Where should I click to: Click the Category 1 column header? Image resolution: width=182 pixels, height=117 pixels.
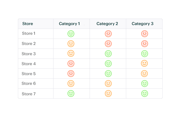(69, 24)
